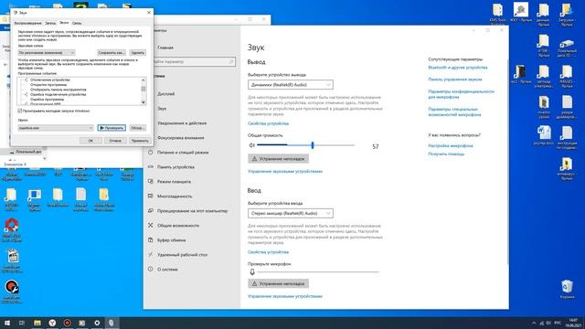Open Remote Desktop (Удаленный рабочий стол) icon

pos(150,254)
